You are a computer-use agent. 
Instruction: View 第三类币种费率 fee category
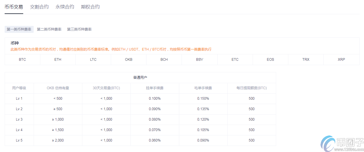click(x=79, y=29)
